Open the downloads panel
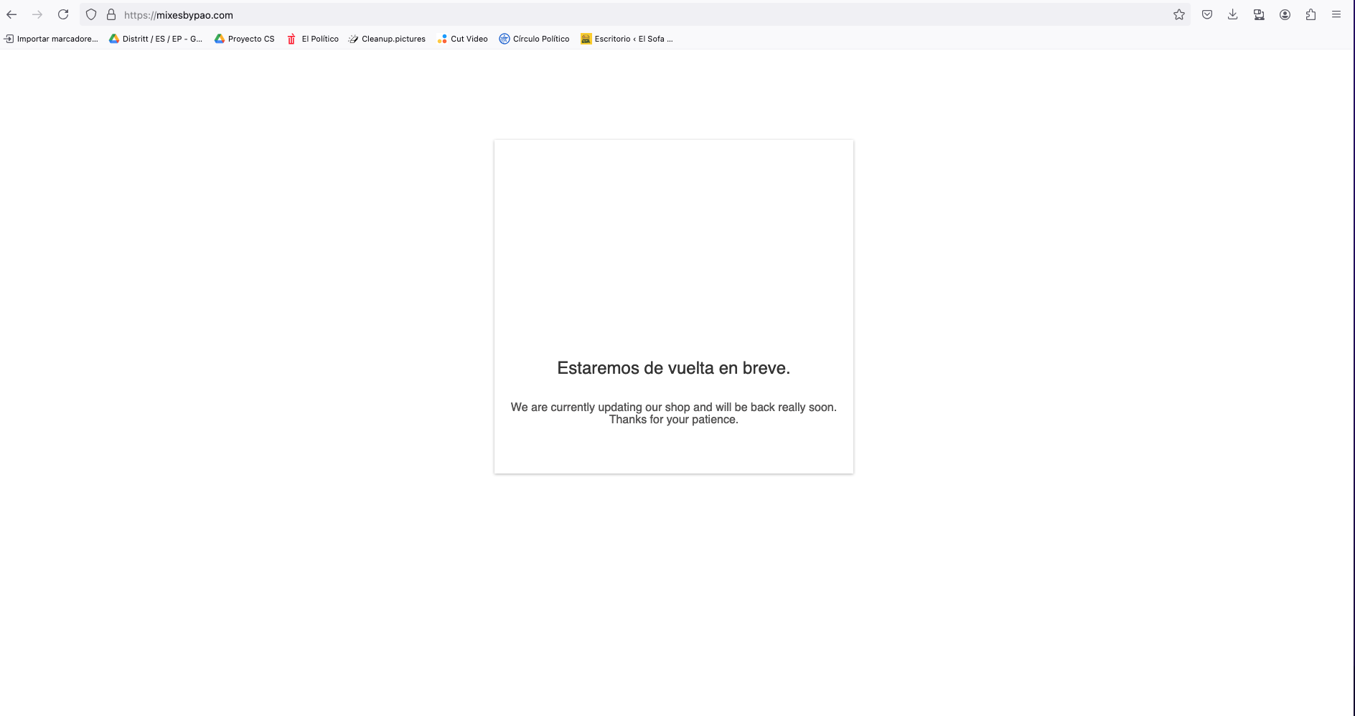The height and width of the screenshot is (716, 1355). coord(1233,14)
